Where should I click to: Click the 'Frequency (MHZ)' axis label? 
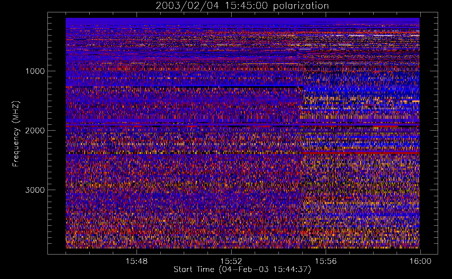point(16,134)
